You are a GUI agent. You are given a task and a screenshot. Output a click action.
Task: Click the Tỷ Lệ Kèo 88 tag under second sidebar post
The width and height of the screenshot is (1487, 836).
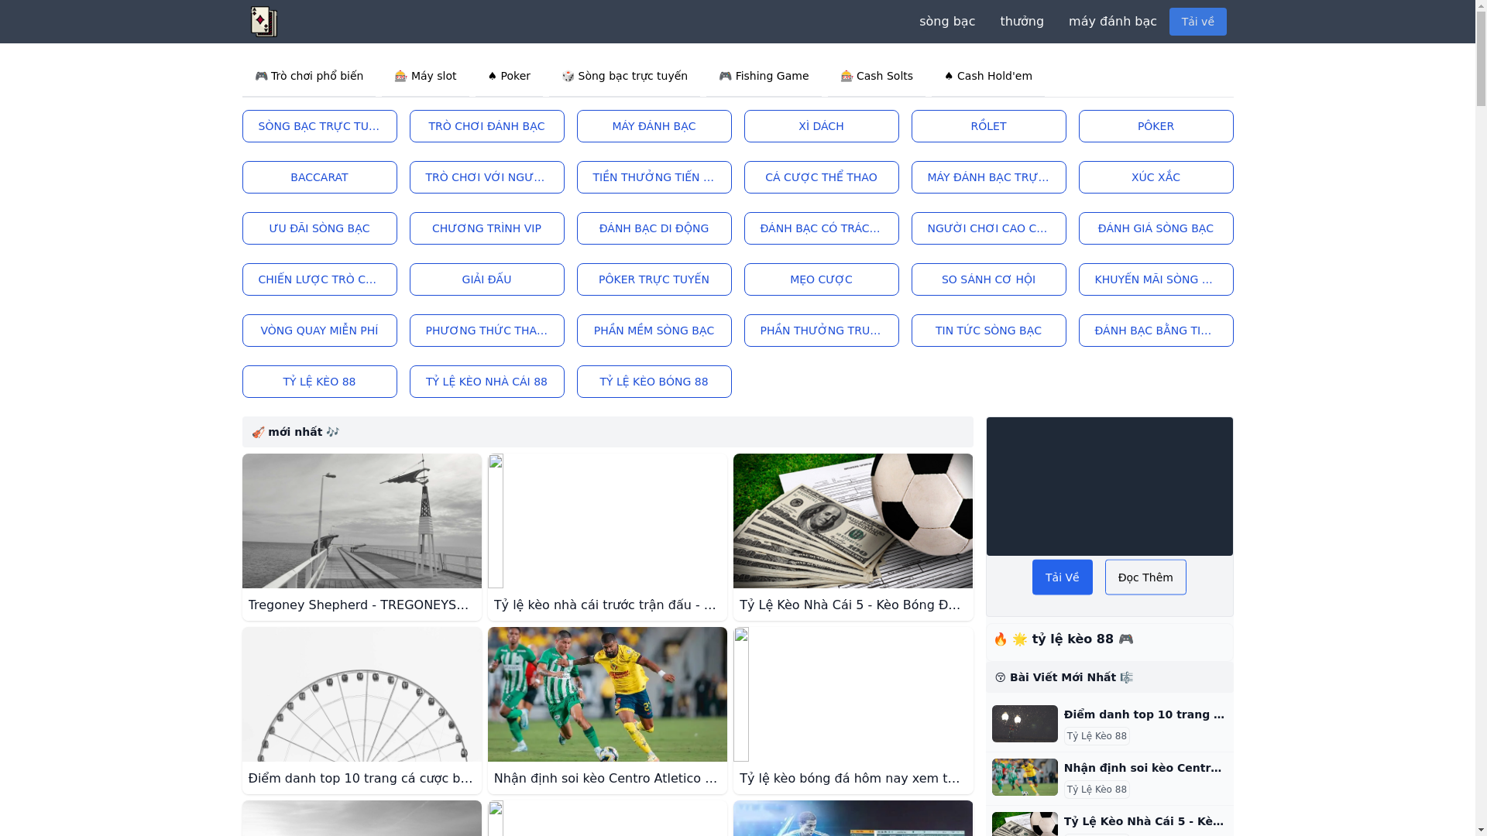(1097, 790)
